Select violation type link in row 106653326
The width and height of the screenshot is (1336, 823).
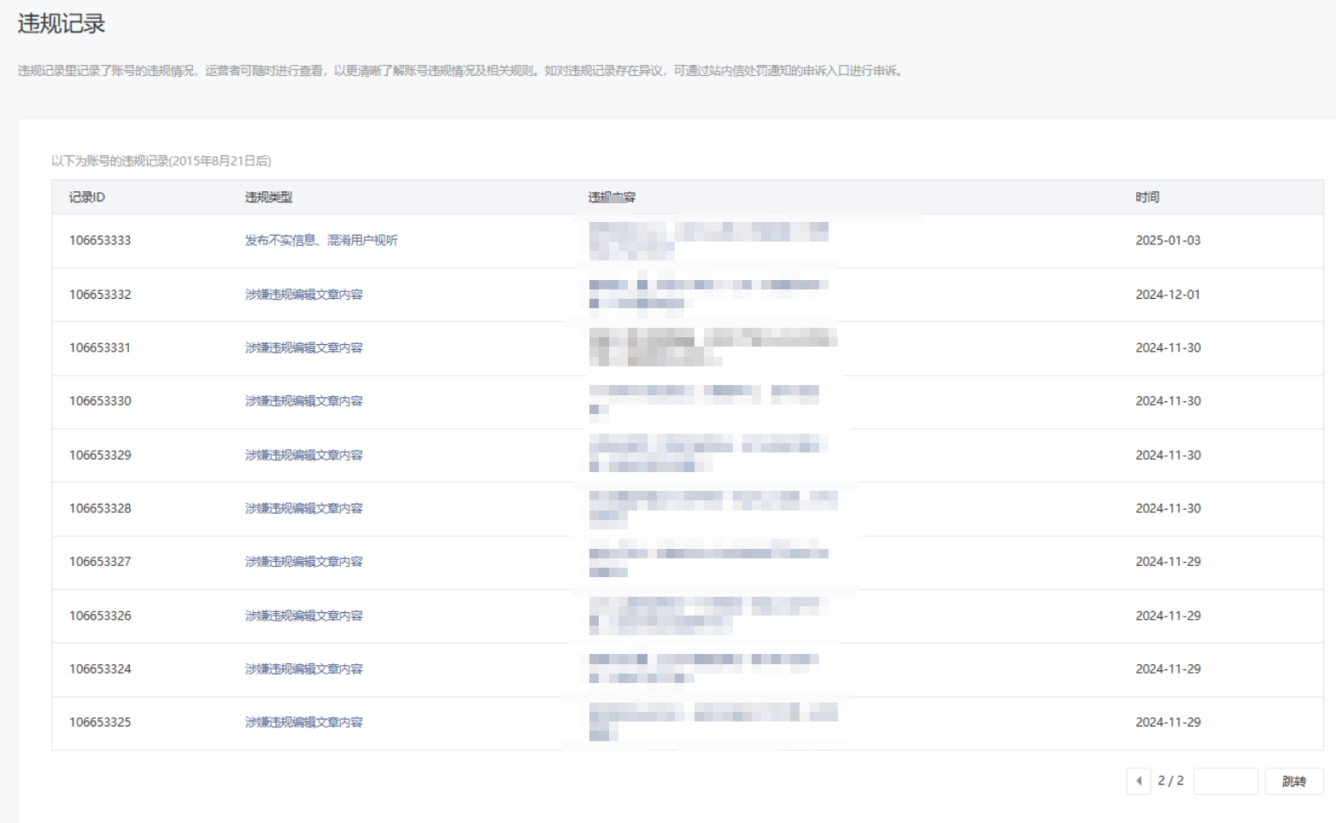[303, 616]
